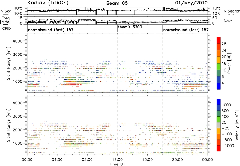Click the 4000 tick on power panel axis
The width and height of the screenshot is (240, 166).
18,41
